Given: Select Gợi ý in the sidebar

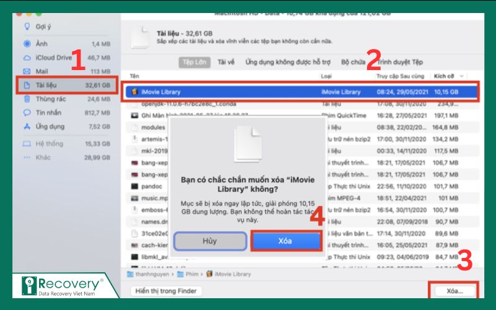Looking at the screenshot, I should [x=43, y=27].
